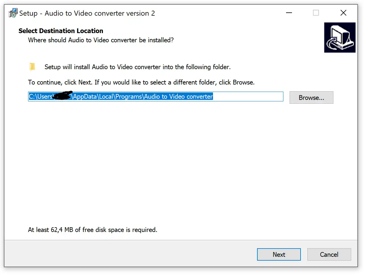Screen dimensions: 368x276
Task: Cancel the installation
Action: pos(329,254)
